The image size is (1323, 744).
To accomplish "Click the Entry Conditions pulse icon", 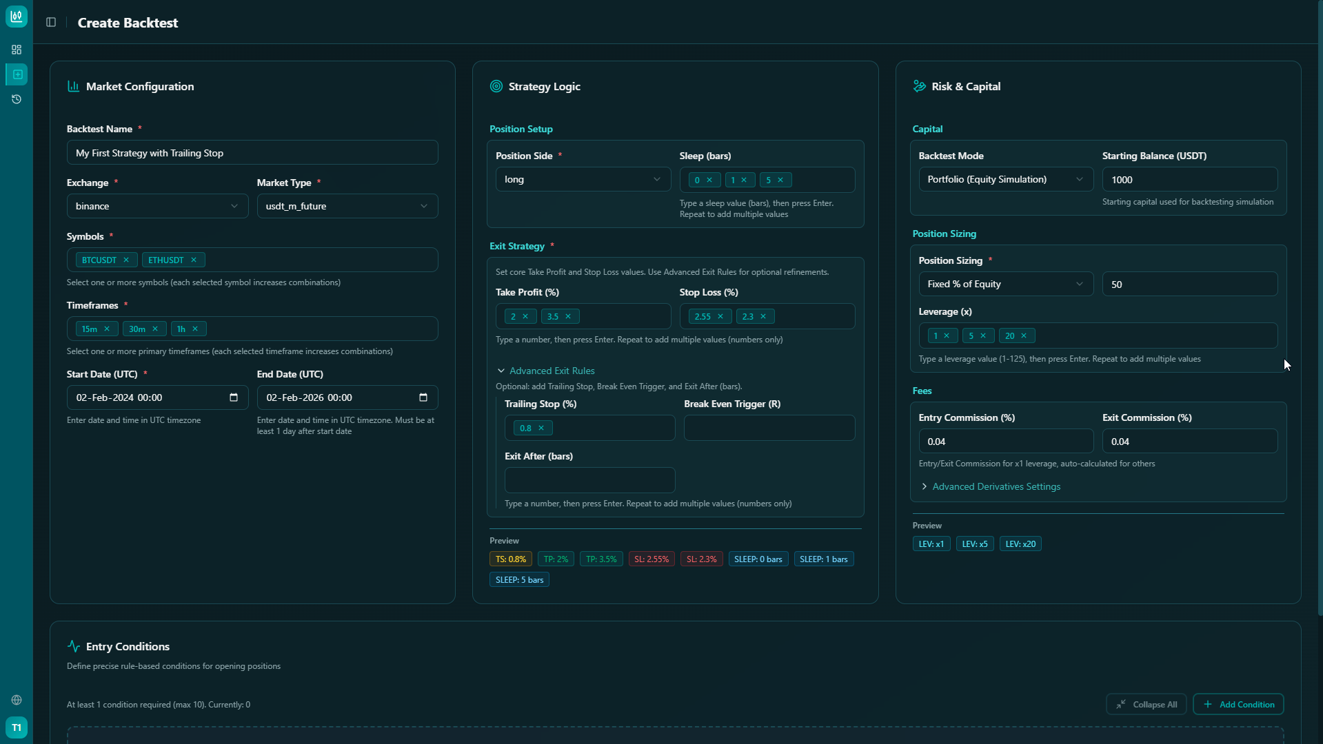I will click(x=73, y=646).
